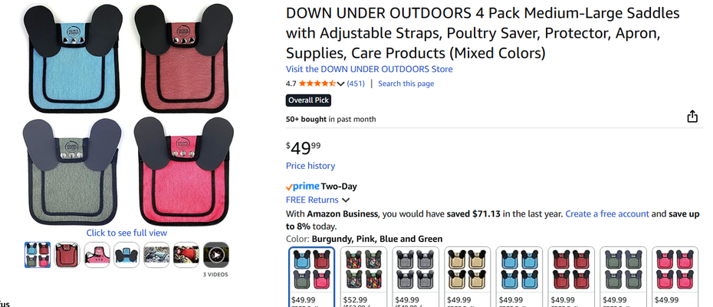Screen dimensions: 713x307
Task: Click to see full view
Action: (x=127, y=233)
